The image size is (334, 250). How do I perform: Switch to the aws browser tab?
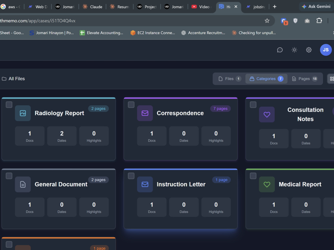pos(11,7)
